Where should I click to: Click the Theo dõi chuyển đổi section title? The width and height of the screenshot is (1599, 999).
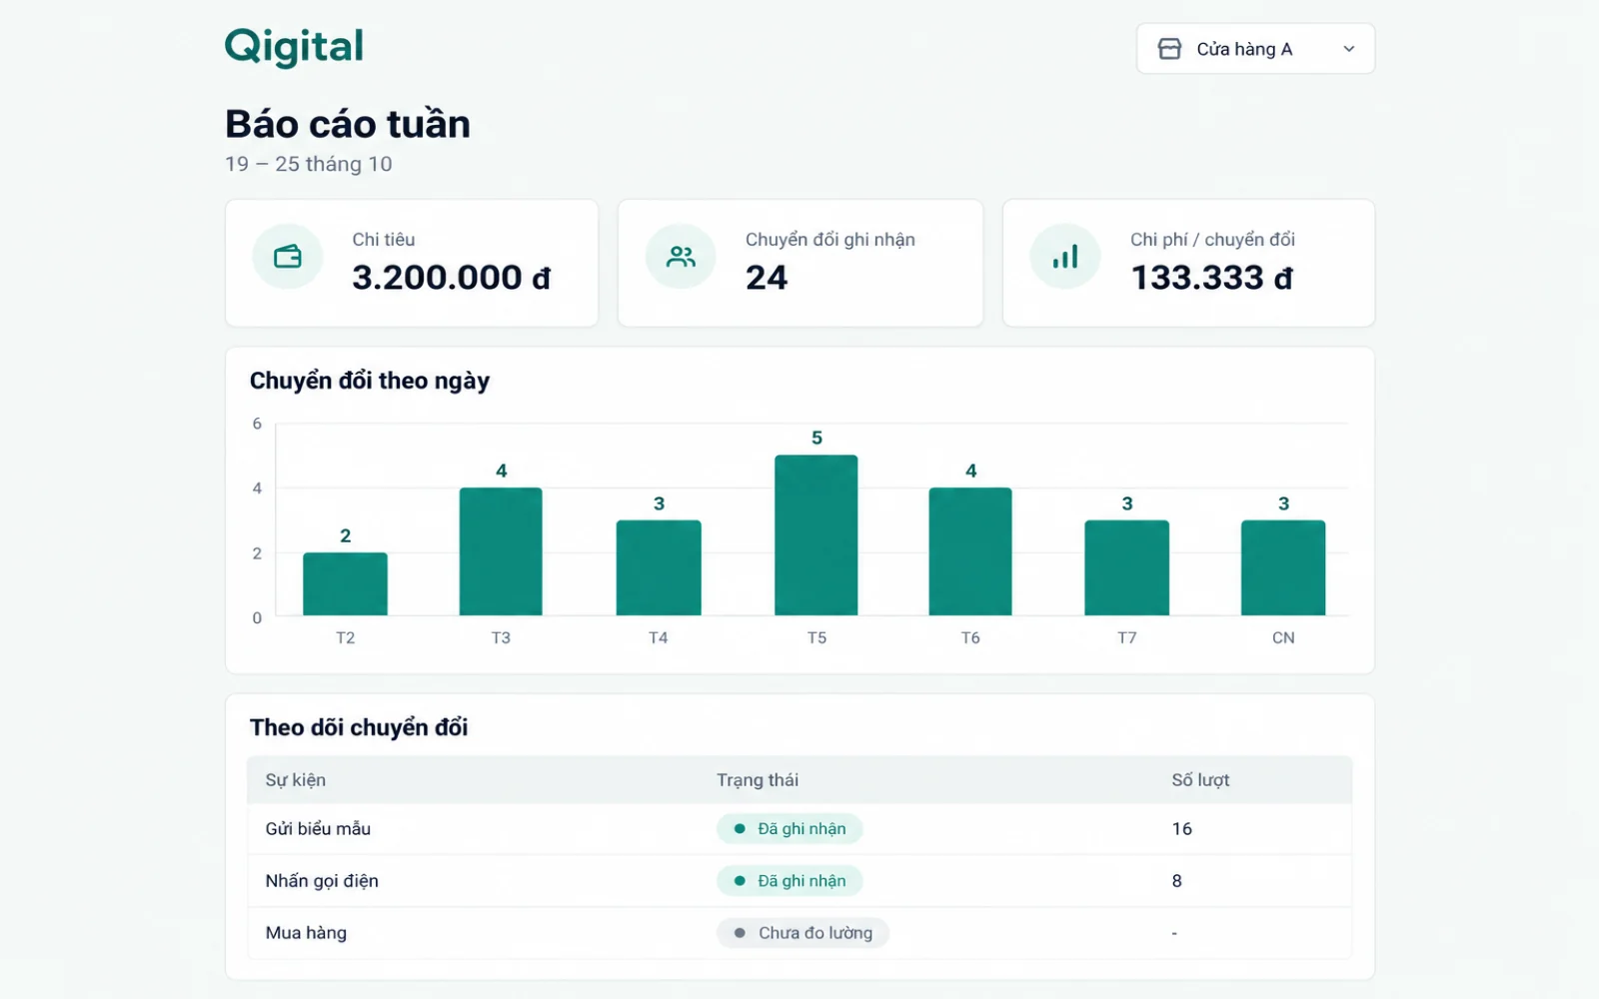pos(359,727)
